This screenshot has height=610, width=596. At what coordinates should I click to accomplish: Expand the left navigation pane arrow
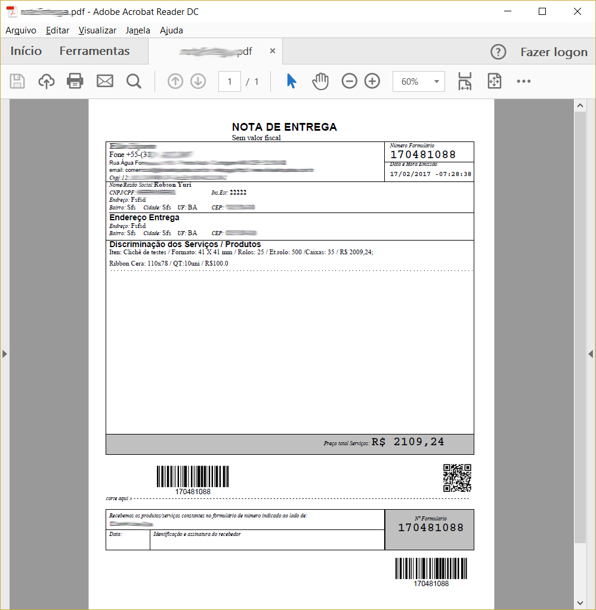(x=5, y=353)
